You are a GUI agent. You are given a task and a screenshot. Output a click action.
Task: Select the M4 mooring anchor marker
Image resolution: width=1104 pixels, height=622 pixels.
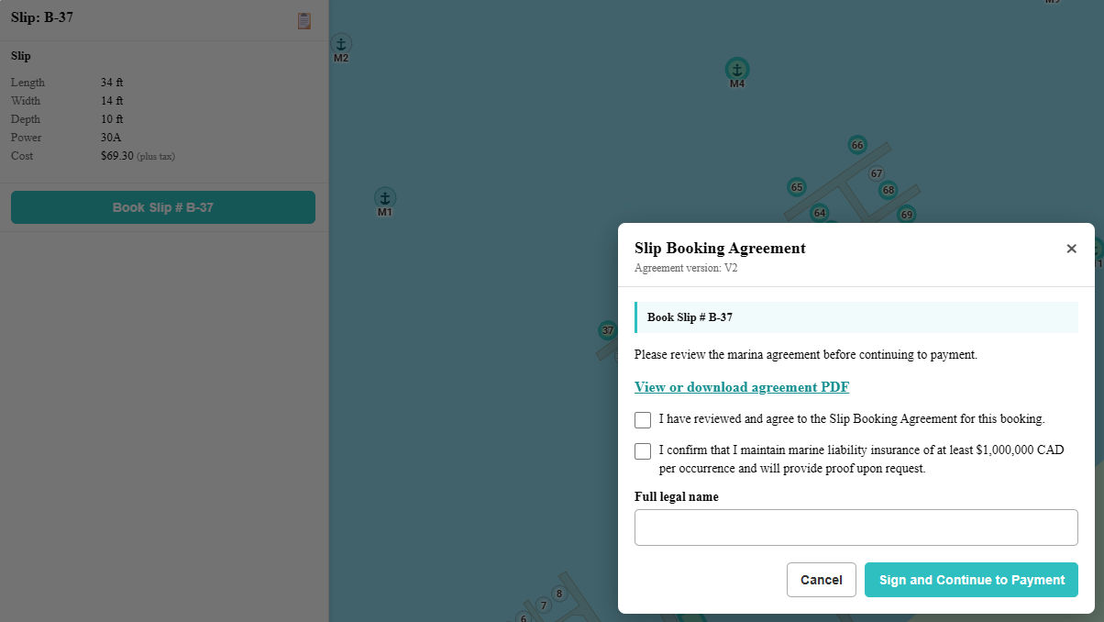coord(737,69)
